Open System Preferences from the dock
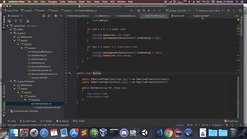The height and width of the screenshot is (139, 247). 24,132
